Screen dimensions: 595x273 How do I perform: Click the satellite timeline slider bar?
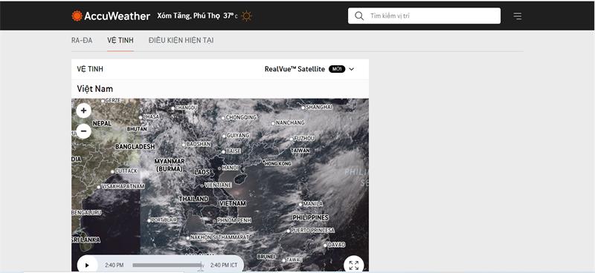point(167,265)
